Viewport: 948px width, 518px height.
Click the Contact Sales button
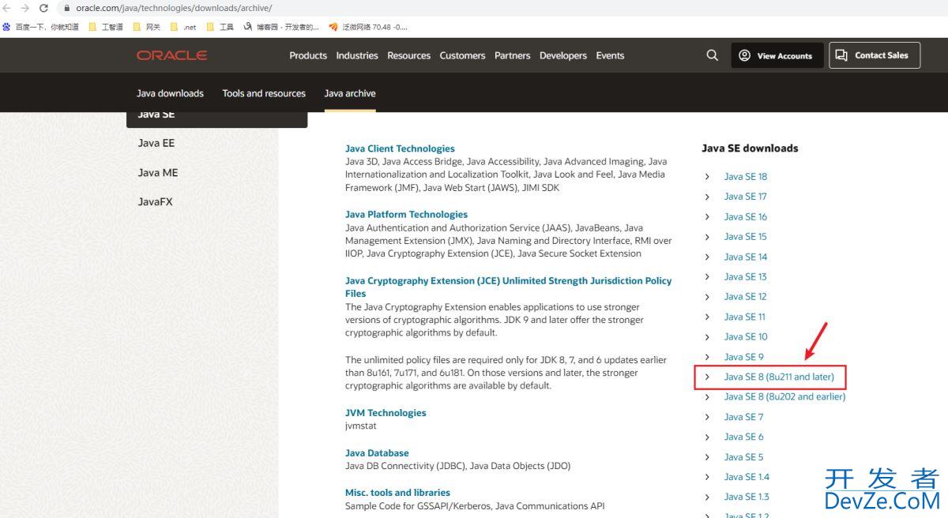coord(875,55)
